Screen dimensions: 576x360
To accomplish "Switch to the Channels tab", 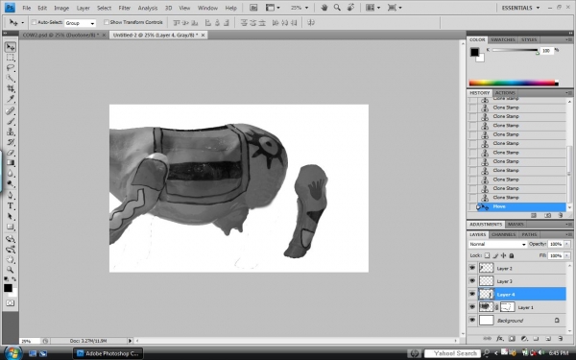I will click(503, 234).
